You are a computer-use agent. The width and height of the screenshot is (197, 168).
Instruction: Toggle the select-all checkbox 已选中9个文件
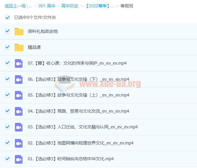coord(7,18)
